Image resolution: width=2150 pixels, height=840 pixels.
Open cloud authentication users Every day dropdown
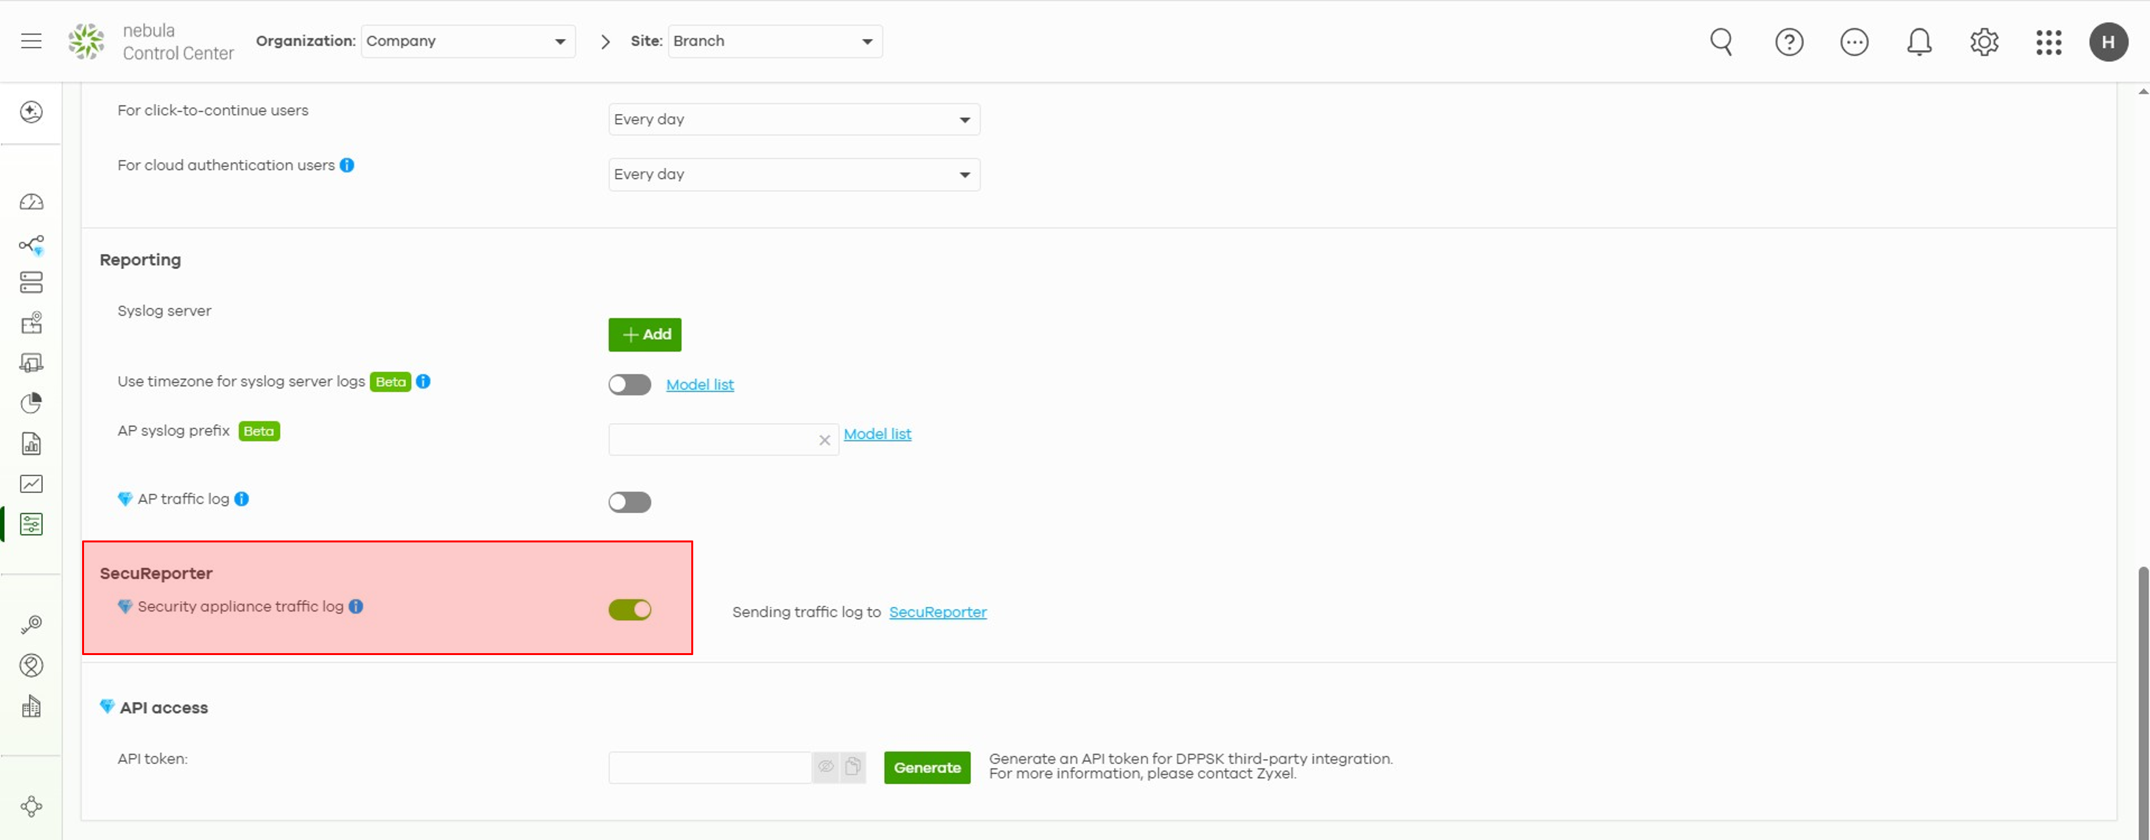[794, 175]
